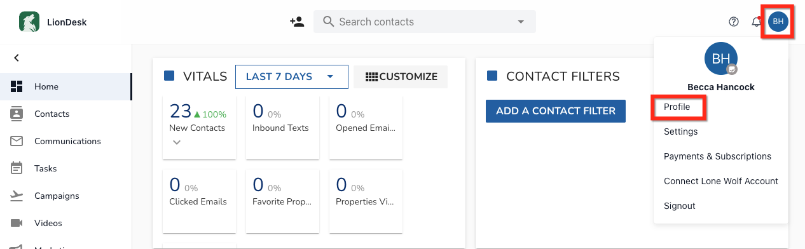Click the Tasks calendar icon
This screenshot has width=805, height=249.
pyautogui.click(x=17, y=168)
